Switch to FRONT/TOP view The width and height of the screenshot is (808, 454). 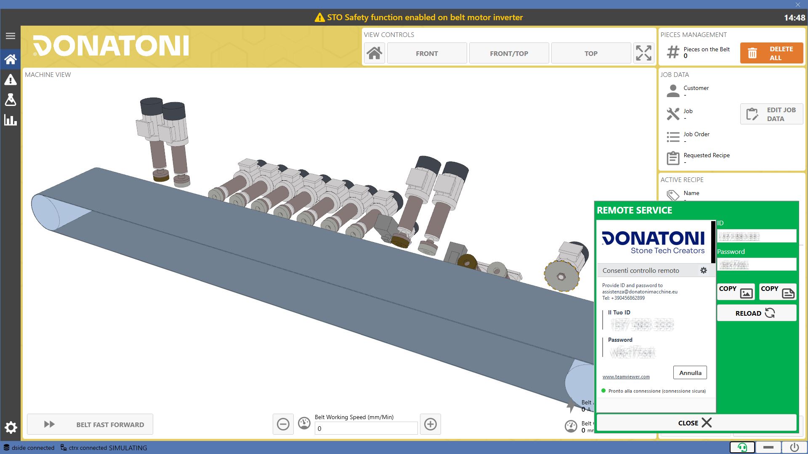tap(509, 53)
